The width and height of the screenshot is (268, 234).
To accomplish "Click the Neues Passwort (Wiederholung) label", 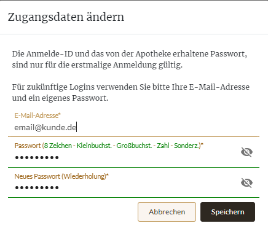I will (x=61, y=176).
